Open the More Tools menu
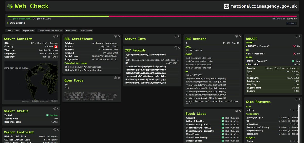 coord(71,31)
